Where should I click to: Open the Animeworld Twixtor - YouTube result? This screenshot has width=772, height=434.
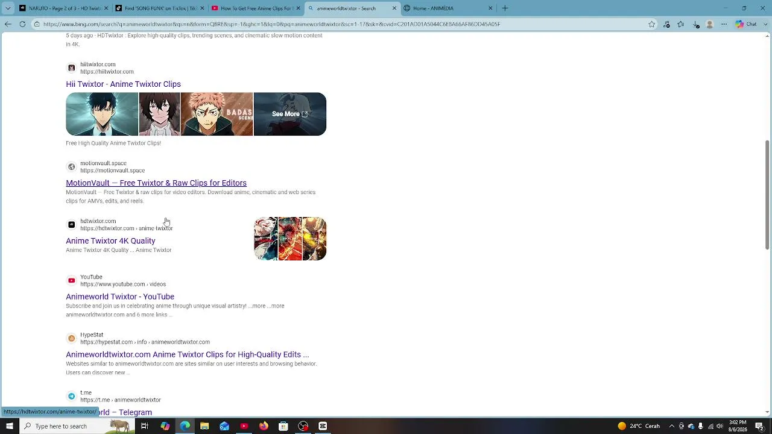(x=120, y=297)
